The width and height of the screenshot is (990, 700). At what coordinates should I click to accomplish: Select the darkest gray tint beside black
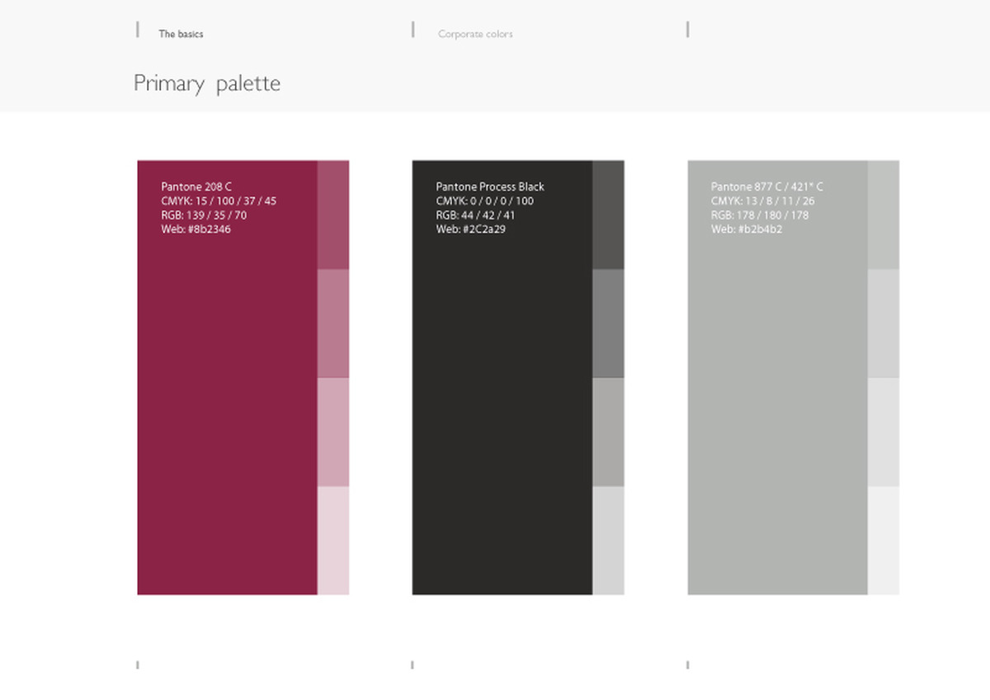coord(608,215)
